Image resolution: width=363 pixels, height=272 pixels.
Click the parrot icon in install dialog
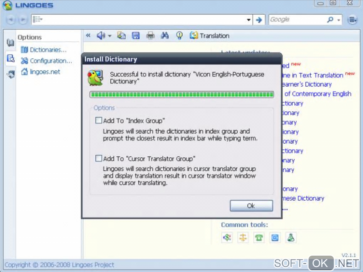point(95,78)
